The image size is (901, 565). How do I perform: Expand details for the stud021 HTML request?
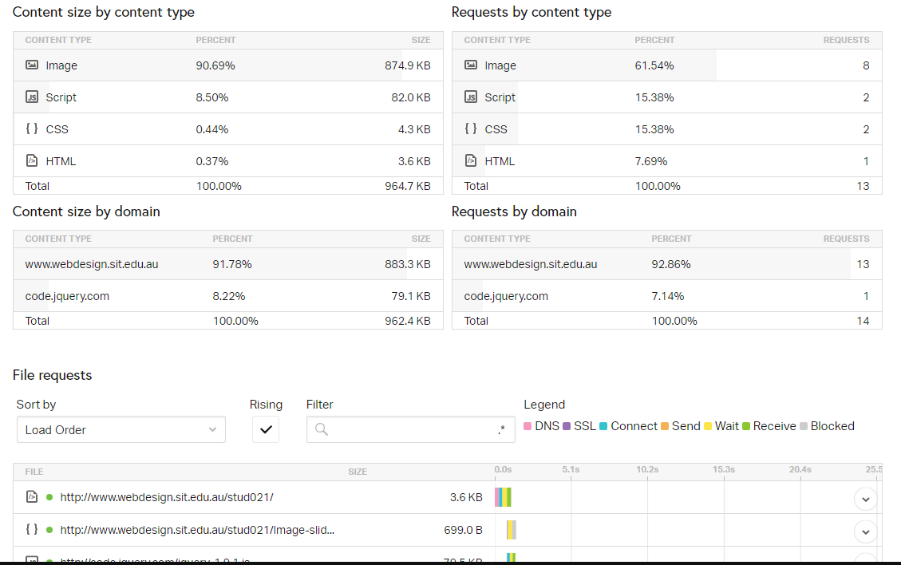865,499
